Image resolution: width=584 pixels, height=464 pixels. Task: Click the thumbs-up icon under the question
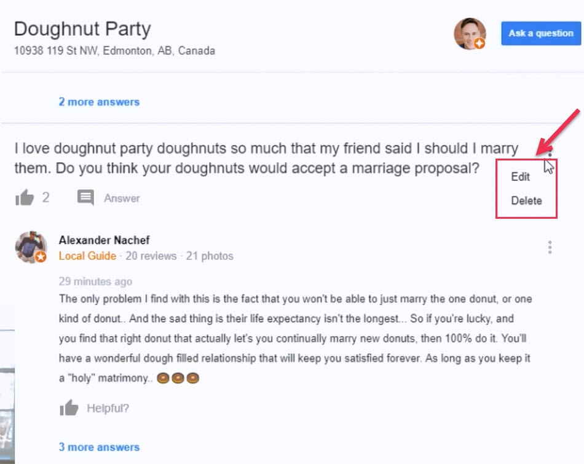(24, 198)
